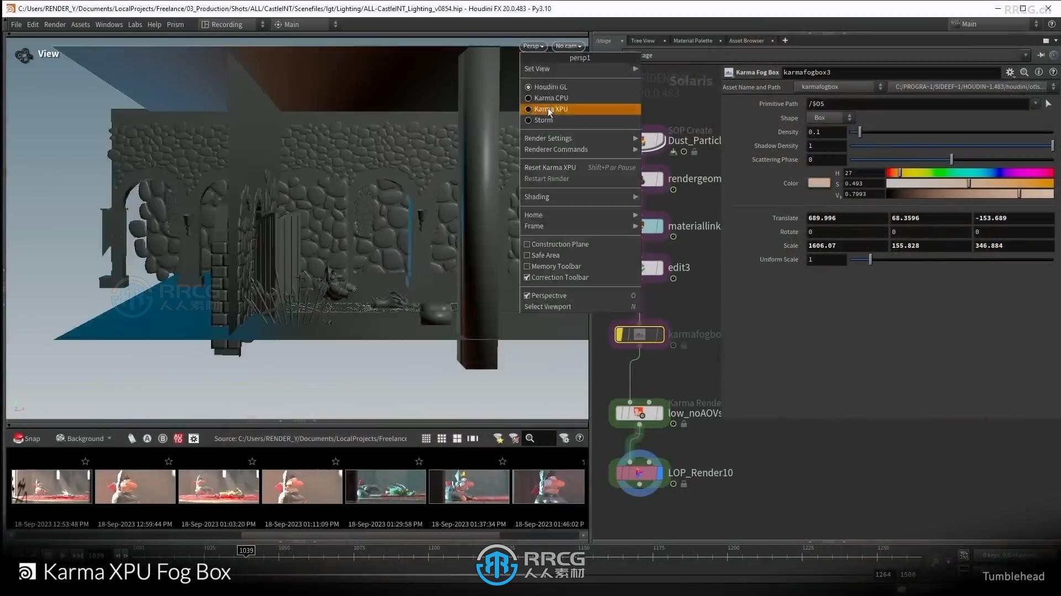This screenshot has width=1061, height=596.
Task: Open the node info icon
Action: tap(1038, 72)
